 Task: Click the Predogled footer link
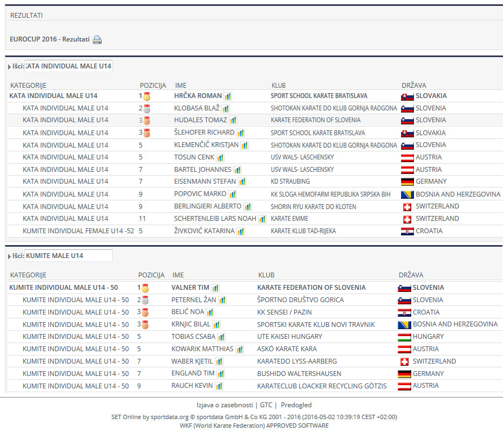[x=296, y=405]
